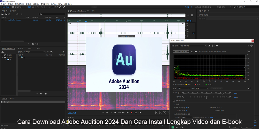Open the 사전 설정 preset dropdown in noise reduction
This screenshot has height=129, width=259.
[193, 46]
